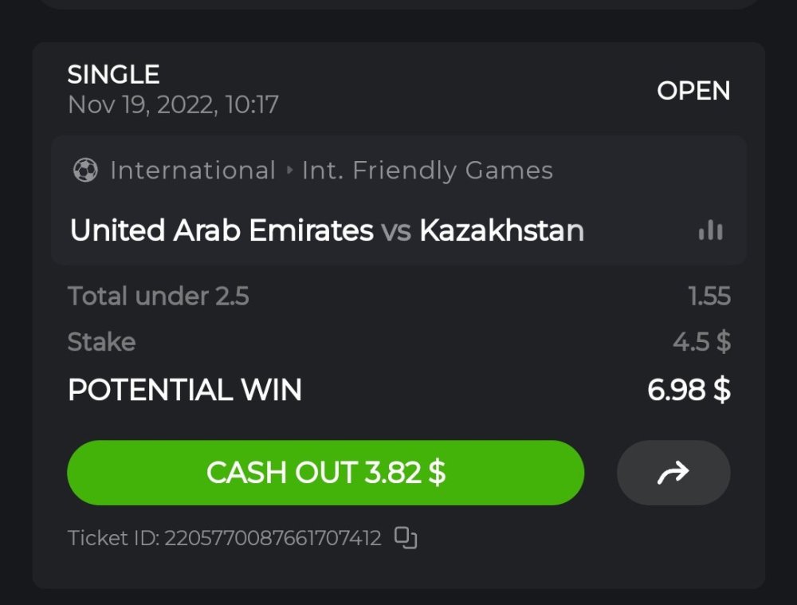Open the International category link
This screenshot has width=797, height=605.
tap(192, 171)
